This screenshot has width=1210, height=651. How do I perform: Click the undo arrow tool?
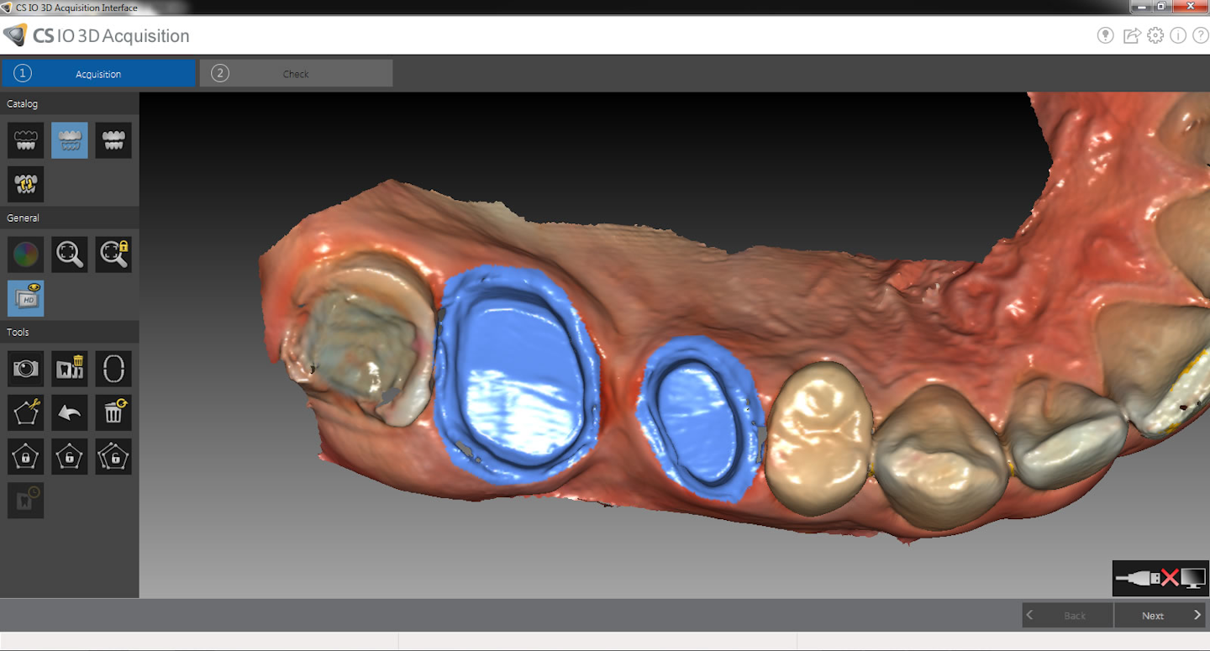point(70,412)
